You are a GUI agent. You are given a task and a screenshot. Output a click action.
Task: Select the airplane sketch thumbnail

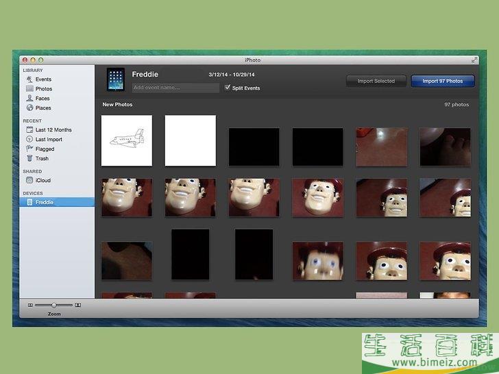click(x=127, y=140)
